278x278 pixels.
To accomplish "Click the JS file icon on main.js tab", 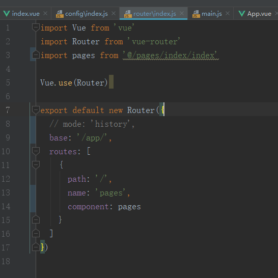I will tap(196, 14).
